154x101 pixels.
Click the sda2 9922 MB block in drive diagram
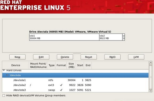point(111,37)
